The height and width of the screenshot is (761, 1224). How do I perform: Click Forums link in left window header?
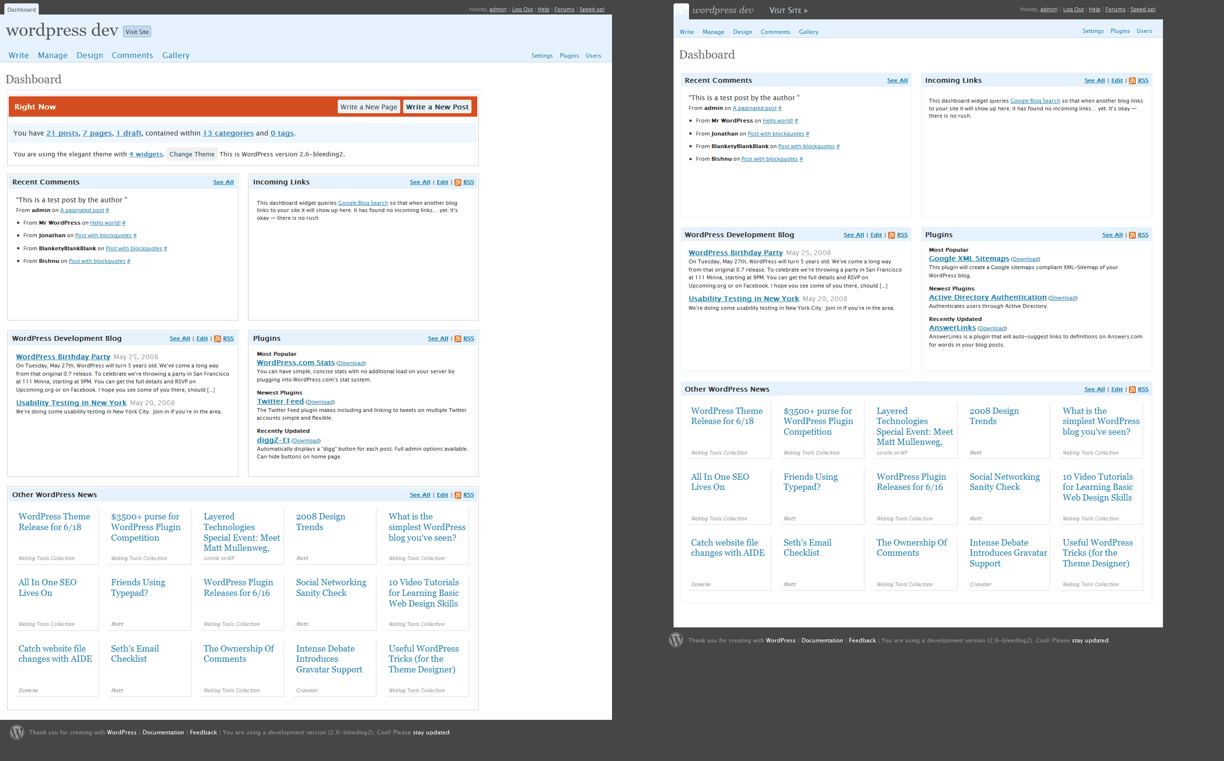(564, 10)
